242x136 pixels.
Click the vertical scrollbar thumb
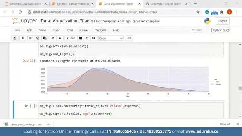[x=240, y=88]
